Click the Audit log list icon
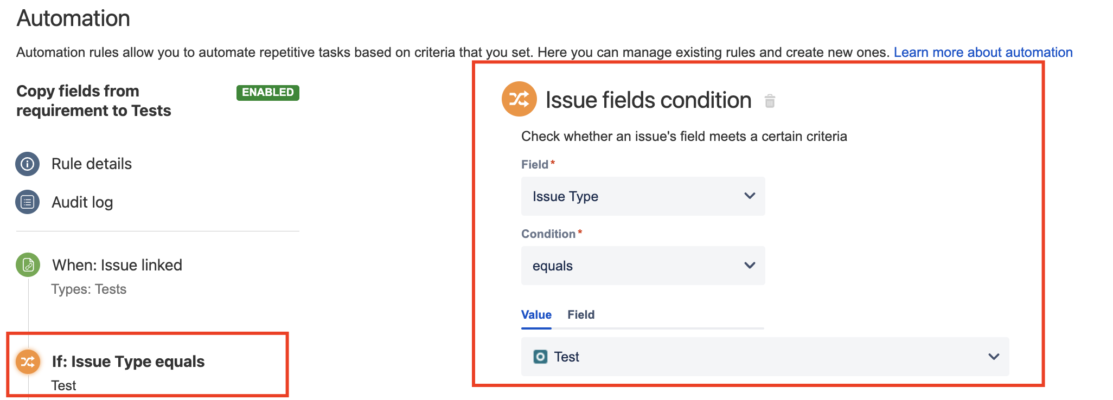1113x400 pixels. (28, 202)
